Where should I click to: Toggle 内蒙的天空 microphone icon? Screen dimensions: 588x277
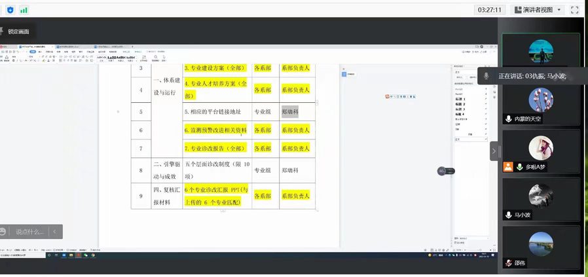[x=508, y=119]
